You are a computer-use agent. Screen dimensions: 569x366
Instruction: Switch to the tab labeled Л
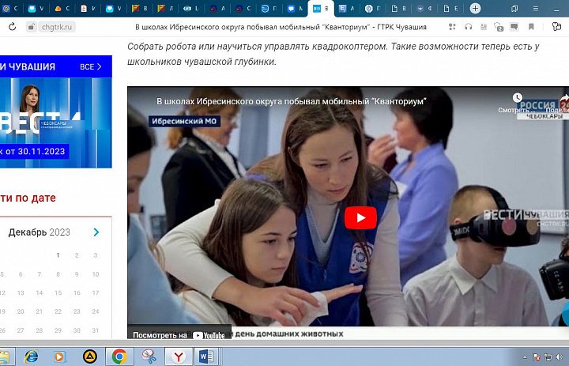coord(165,9)
